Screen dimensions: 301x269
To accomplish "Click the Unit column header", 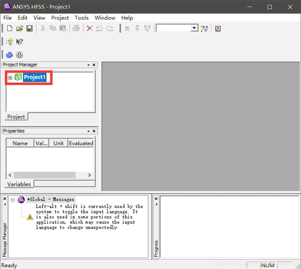I will click(58, 143).
